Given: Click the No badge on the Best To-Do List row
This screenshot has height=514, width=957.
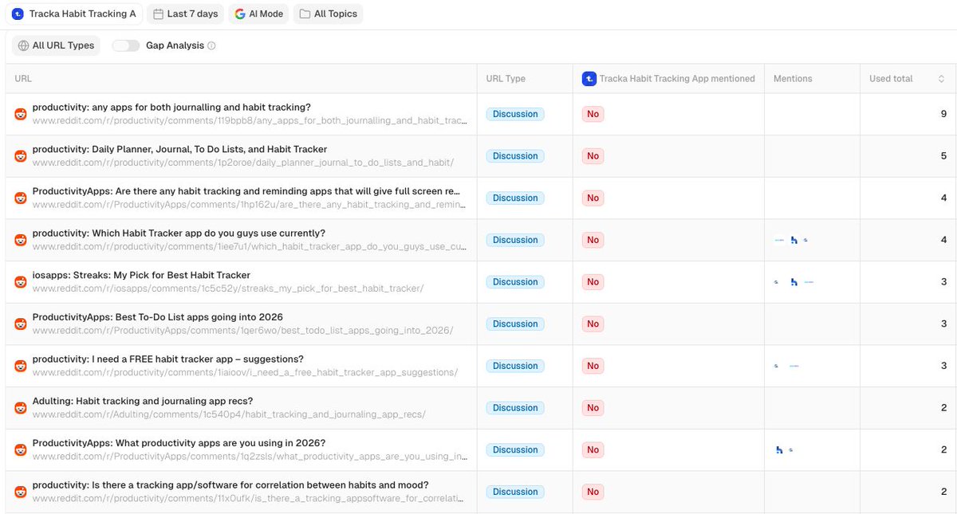Looking at the screenshot, I should [x=593, y=324].
